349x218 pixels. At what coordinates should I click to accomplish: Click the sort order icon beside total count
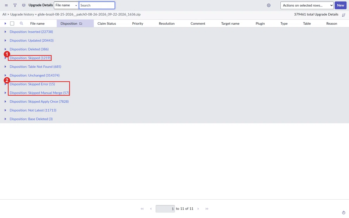(344, 15)
